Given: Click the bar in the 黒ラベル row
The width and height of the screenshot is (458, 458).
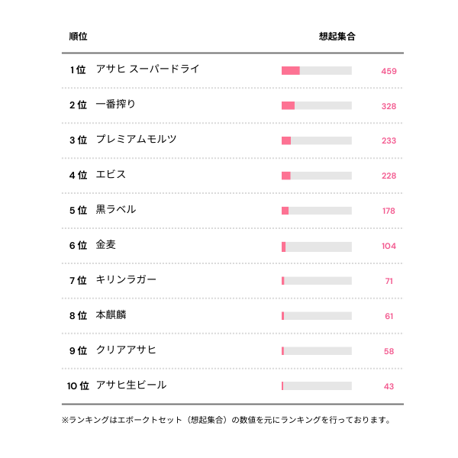Looking at the screenshot, I should tap(316, 211).
